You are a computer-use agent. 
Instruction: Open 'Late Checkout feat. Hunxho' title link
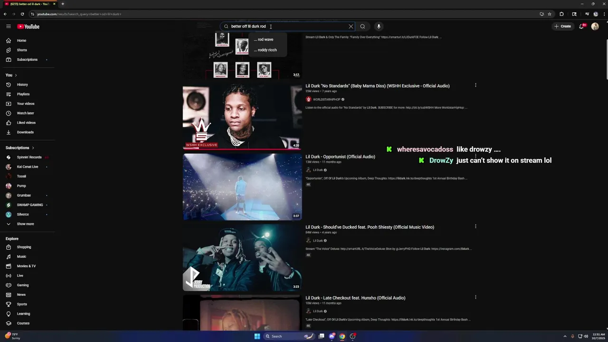355,298
